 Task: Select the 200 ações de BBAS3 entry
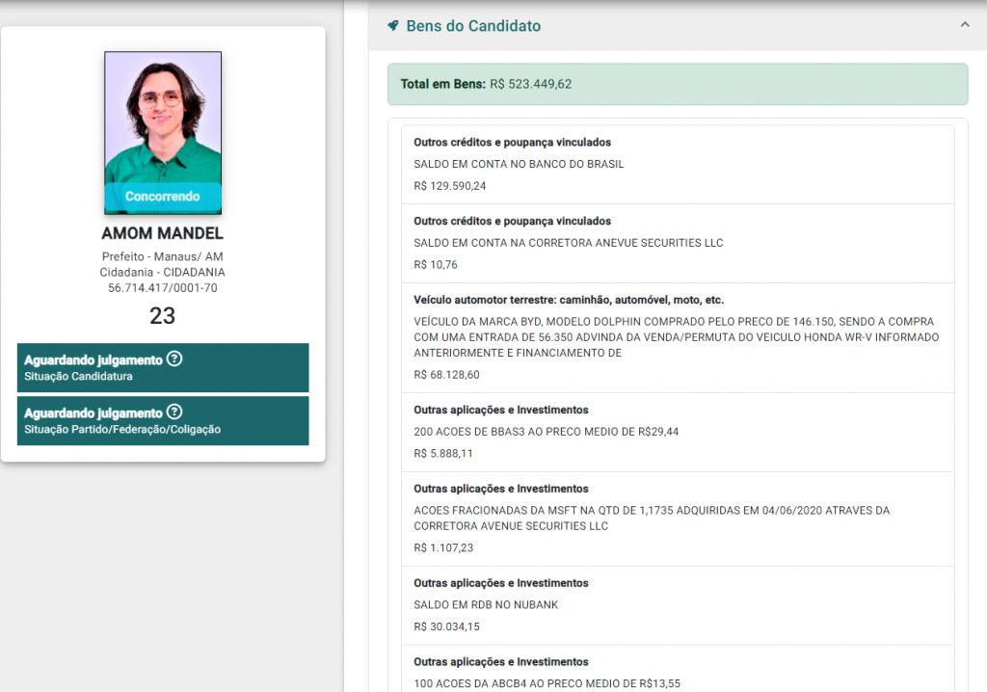(x=677, y=432)
